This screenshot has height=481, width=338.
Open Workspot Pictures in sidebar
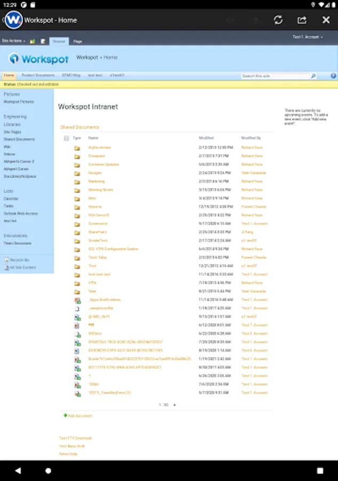coord(19,102)
